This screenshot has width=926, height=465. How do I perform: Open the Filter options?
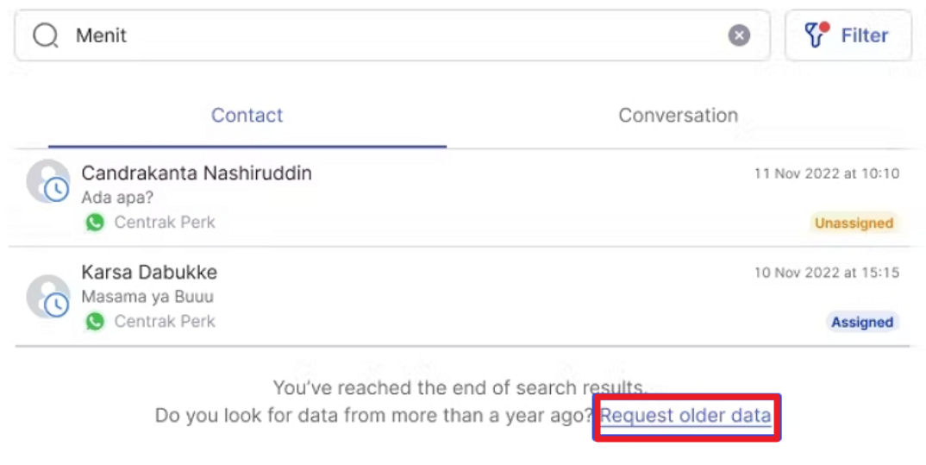coord(848,35)
